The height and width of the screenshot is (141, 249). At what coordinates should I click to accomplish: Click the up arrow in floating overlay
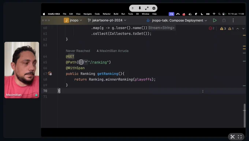[133, 8]
